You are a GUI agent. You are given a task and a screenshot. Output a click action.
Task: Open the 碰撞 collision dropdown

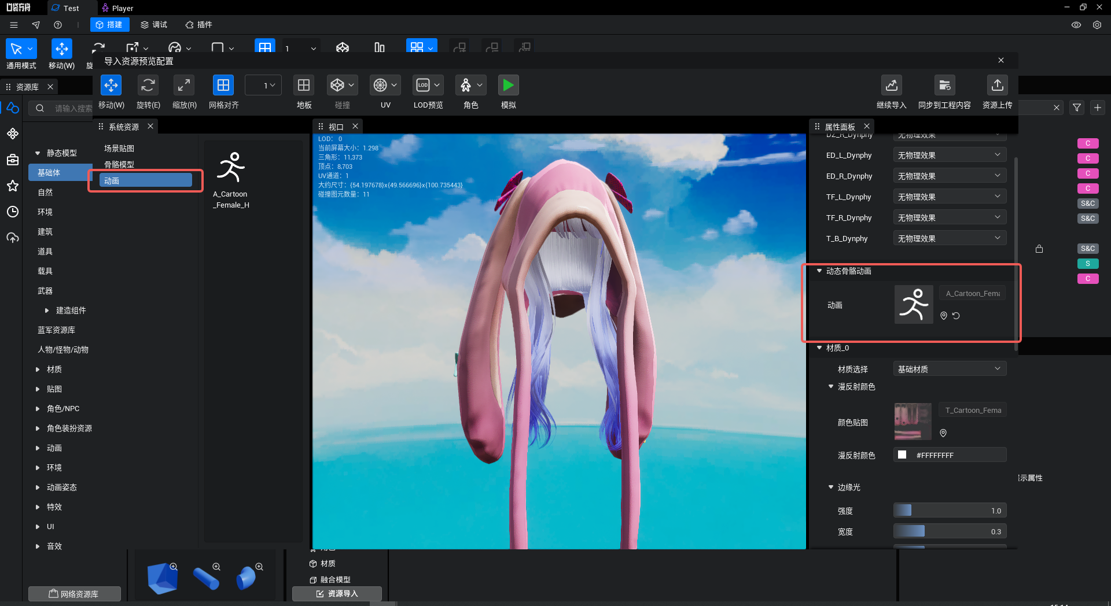coord(342,86)
